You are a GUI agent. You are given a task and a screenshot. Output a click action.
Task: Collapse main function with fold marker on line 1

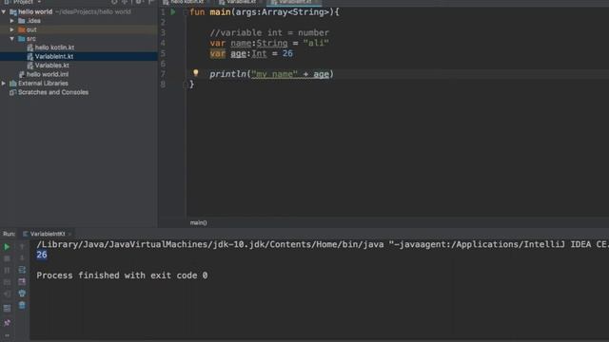[186, 12]
